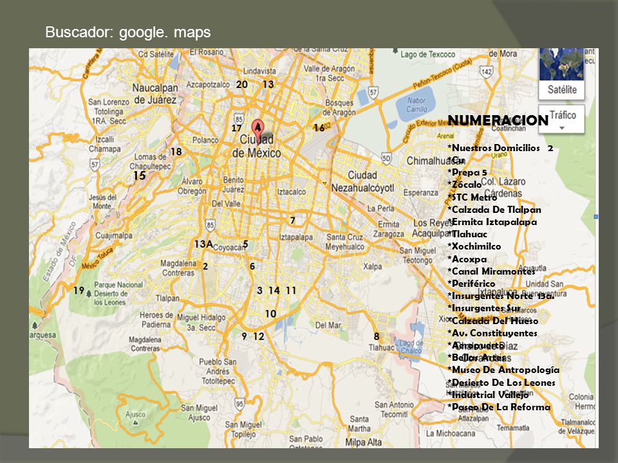This screenshot has height=463, width=618.
Task: Click the highway 85 shield near Polanco
Action: click(238, 118)
